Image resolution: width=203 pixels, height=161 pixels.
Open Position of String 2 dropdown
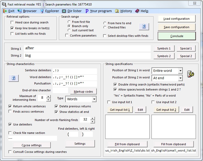[x=180, y=78]
